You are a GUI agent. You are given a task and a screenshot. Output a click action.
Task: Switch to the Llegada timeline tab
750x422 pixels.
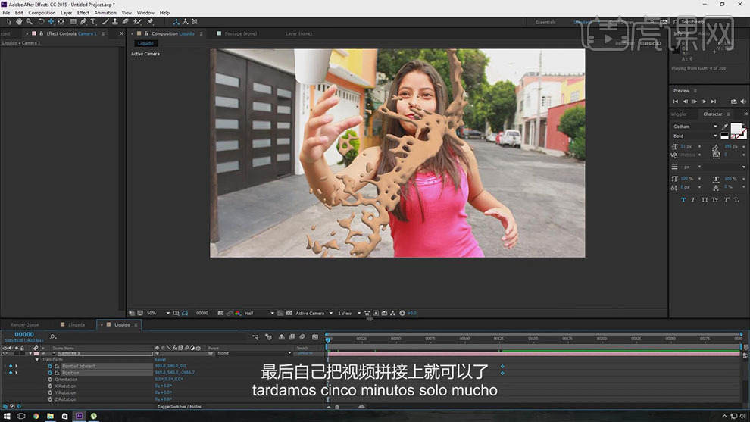[x=77, y=324]
